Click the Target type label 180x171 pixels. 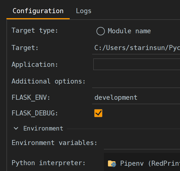(x=35, y=30)
